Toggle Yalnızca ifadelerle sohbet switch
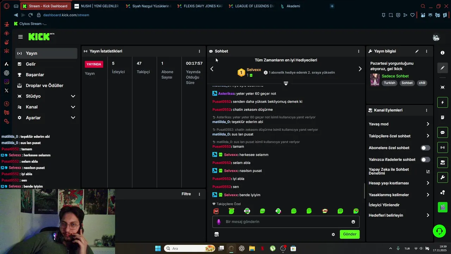Viewport: 451px width, 254px height. [x=425, y=159]
